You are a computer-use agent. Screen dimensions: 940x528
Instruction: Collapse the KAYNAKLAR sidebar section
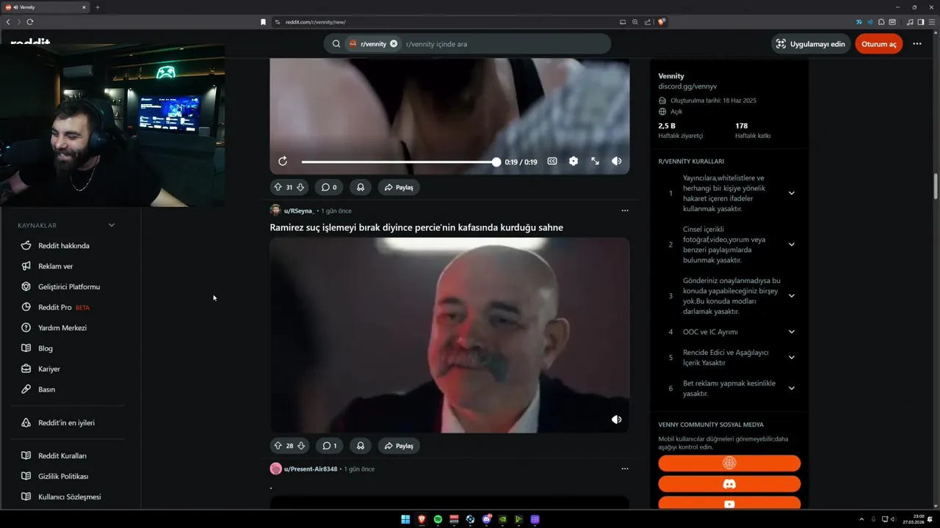click(x=112, y=225)
